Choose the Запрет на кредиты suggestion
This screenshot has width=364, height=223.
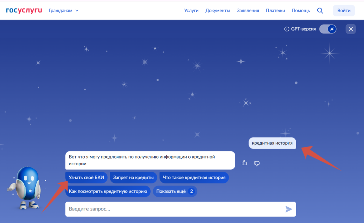pyautogui.click(x=133, y=177)
